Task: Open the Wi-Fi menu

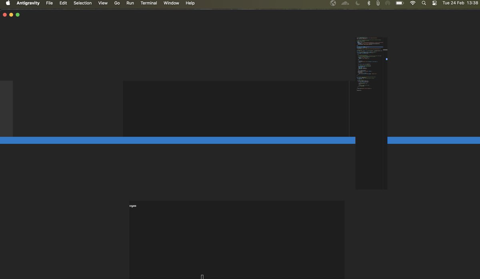Action: [x=413, y=3]
